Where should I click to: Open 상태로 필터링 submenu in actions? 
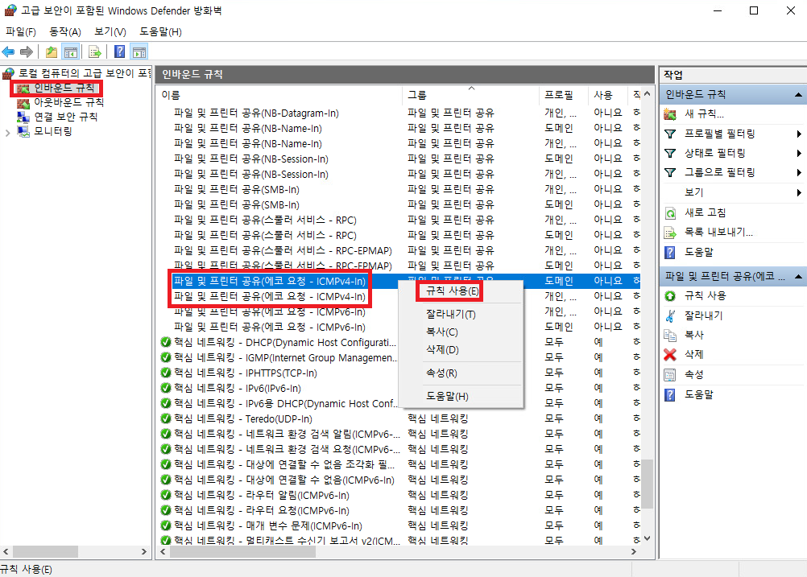click(x=714, y=153)
